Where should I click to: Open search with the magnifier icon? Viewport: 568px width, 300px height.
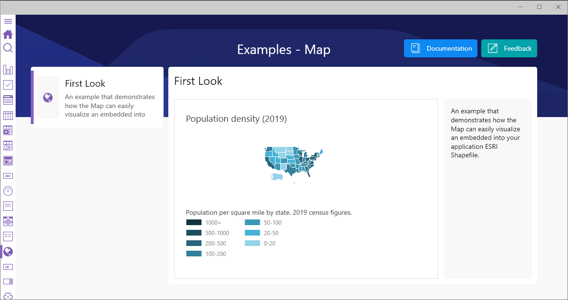[x=8, y=47]
